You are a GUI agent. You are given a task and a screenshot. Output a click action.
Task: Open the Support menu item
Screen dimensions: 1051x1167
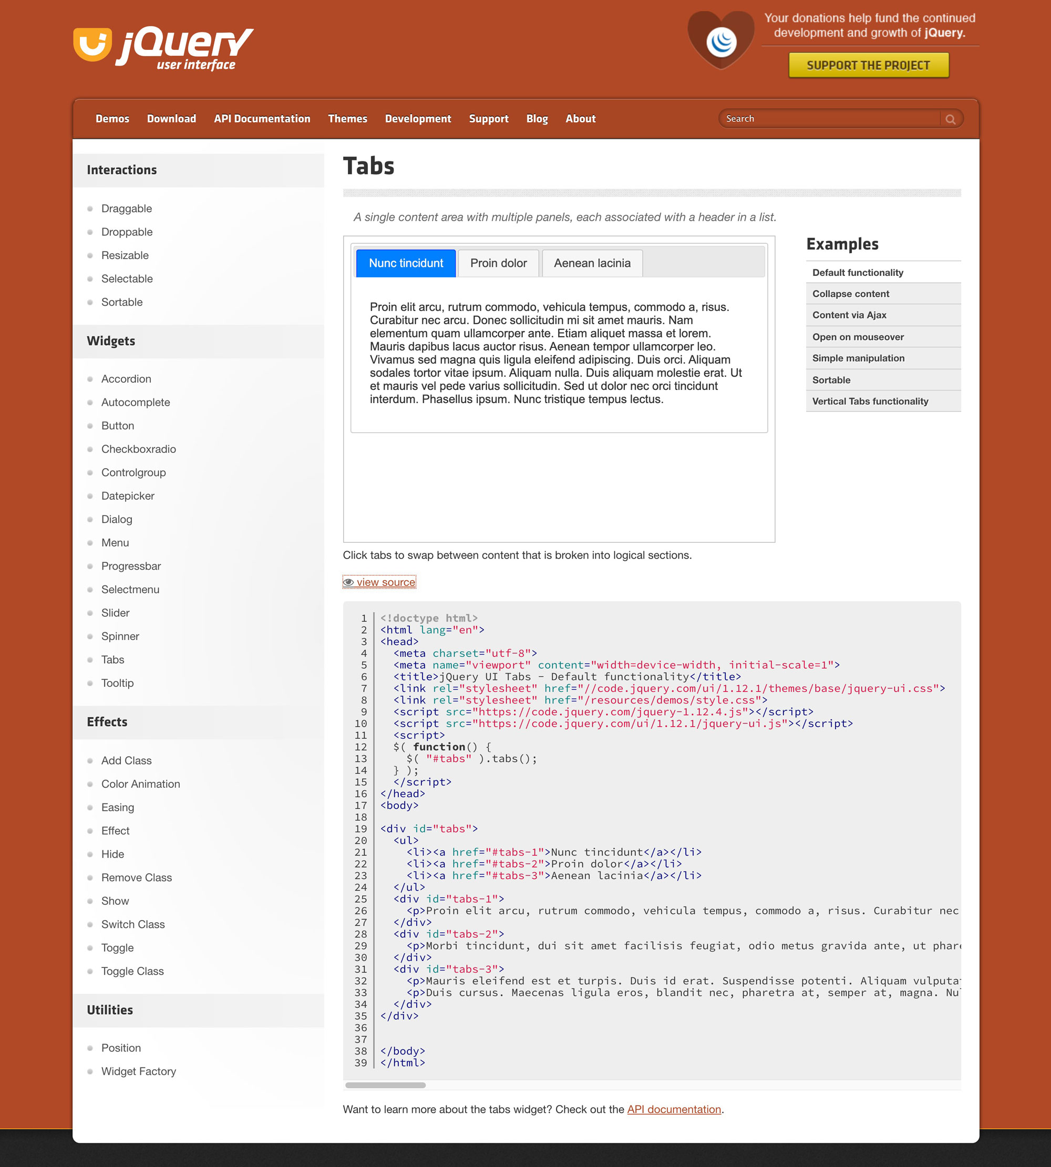point(489,119)
